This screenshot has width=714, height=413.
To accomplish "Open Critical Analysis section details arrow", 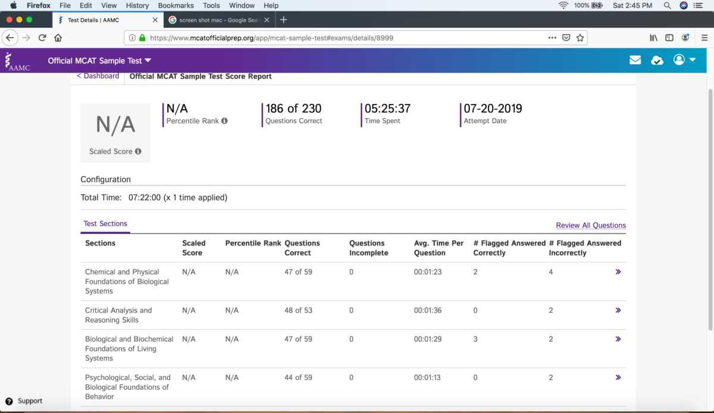I will pyautogui.click(x=618, y=310).
